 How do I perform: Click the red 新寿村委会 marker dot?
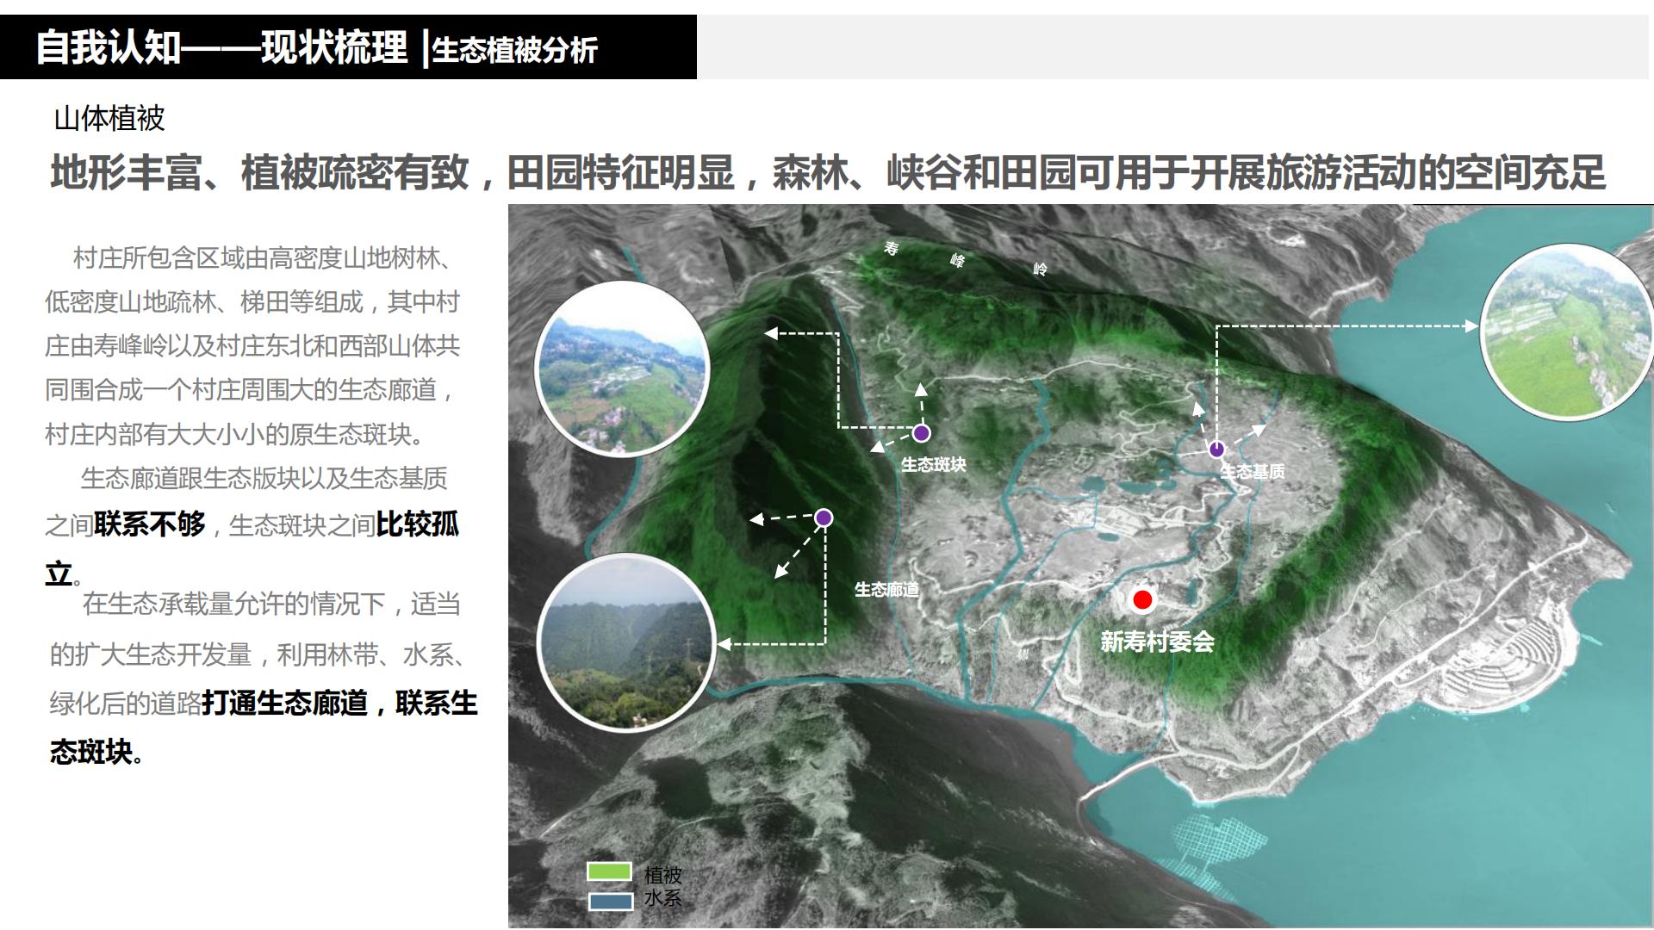[x=1143, y=600]
